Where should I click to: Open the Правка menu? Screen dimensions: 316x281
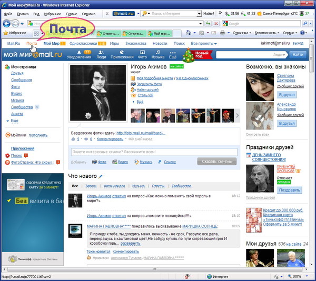point(23,14)
